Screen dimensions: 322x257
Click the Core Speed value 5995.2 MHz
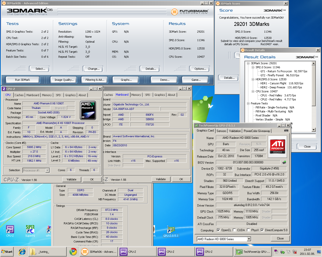coord(34,147)
